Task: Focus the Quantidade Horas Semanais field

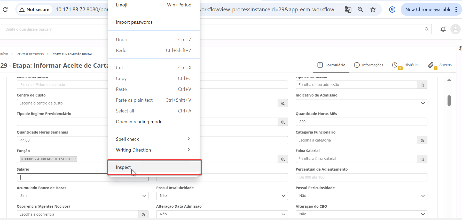Action: [62, 140]
